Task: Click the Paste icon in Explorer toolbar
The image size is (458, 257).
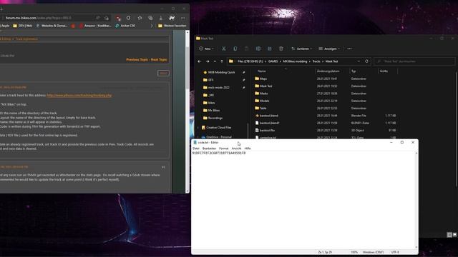Action: coord(246,49)
